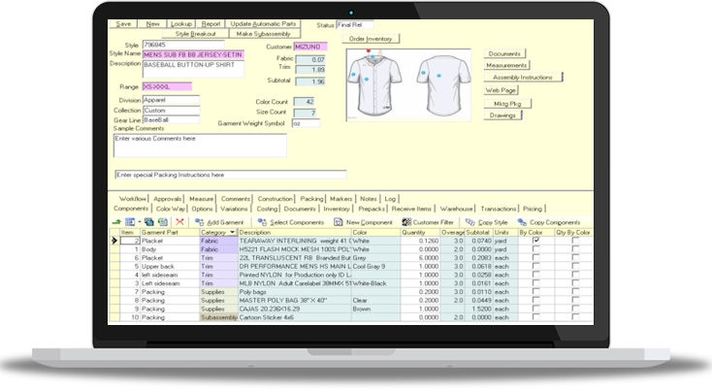Select the current row arrow indicator

click(113, 241)
